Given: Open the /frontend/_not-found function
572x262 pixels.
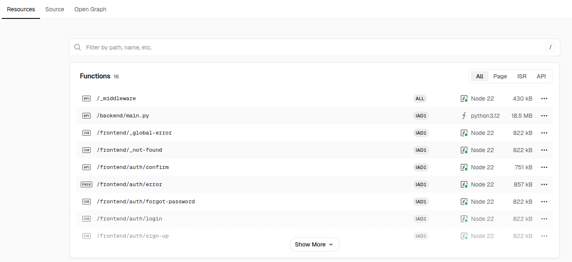Looking at the screenshot, I should click(x=129, y=150).
